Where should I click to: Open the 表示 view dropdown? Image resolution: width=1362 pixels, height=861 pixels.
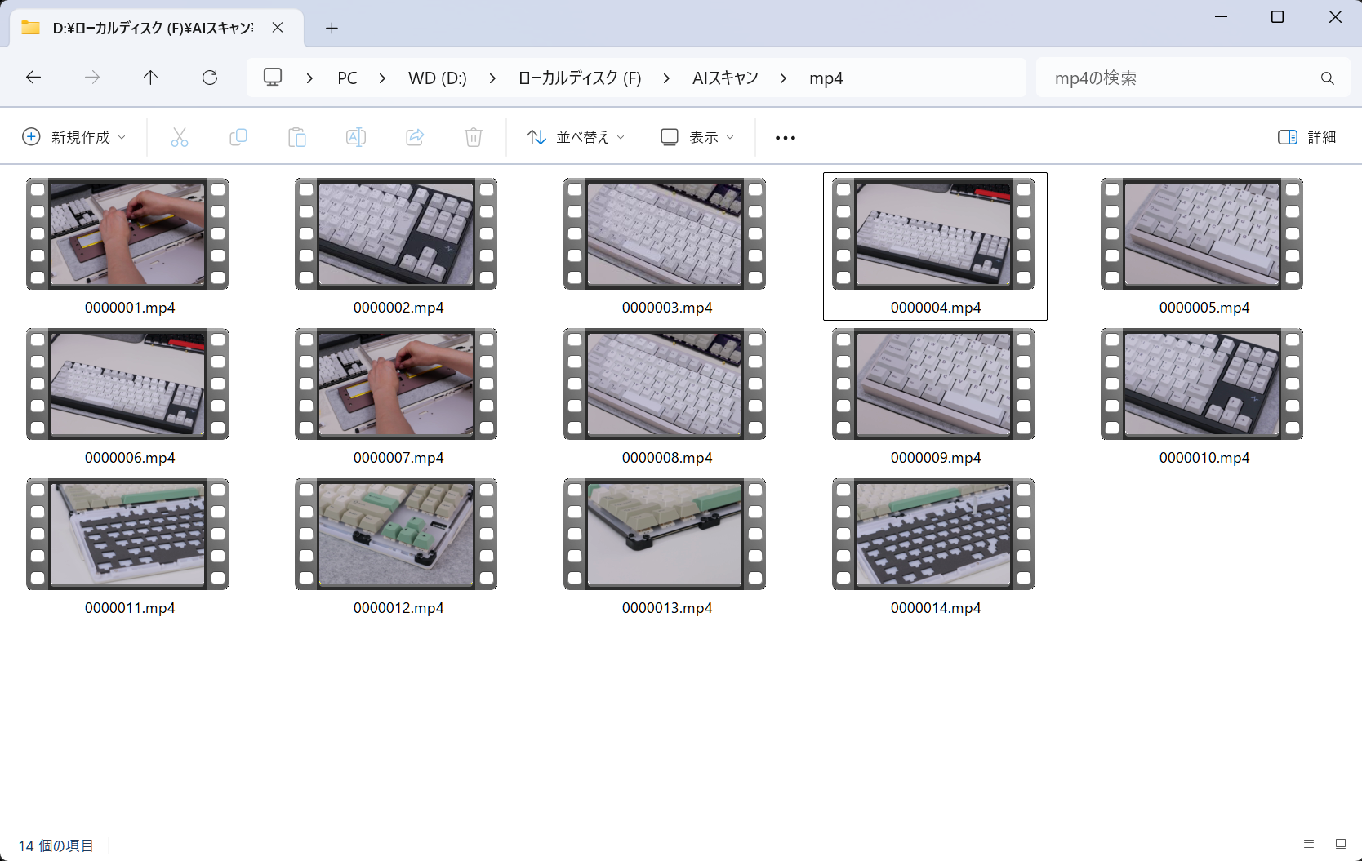697,137
